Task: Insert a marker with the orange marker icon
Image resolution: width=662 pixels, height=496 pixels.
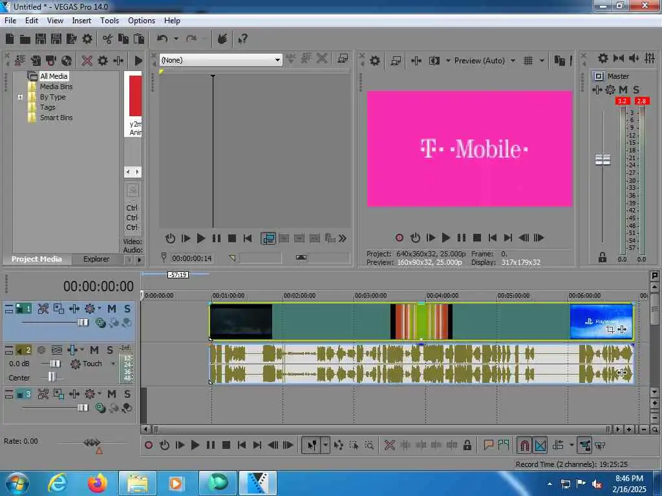Action: (489, 444)
